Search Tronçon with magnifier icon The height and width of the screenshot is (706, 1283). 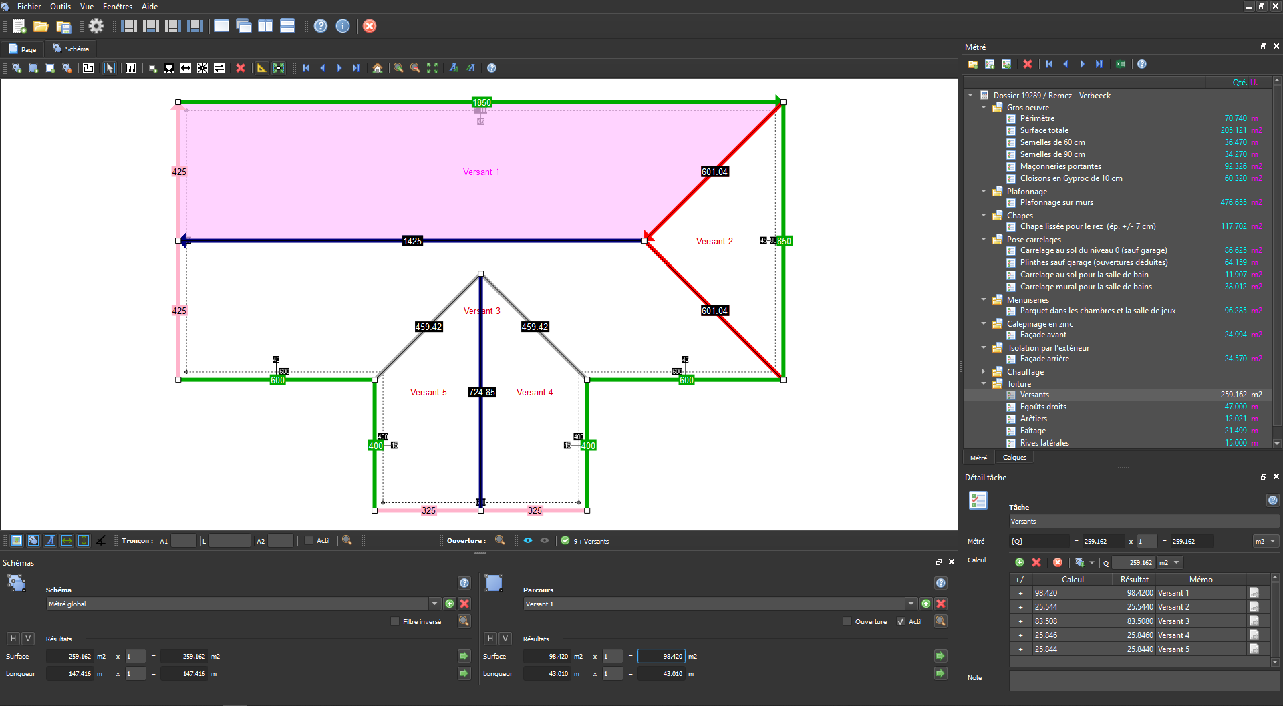pyautogui.click(x=347, y=540)
